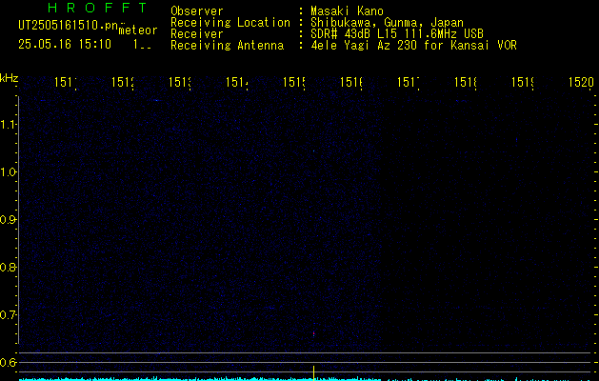The height and width of the screenshot is (381, 599).
Task: Click the 0.7 frequency axis label
Action: (x=7, y=315)
